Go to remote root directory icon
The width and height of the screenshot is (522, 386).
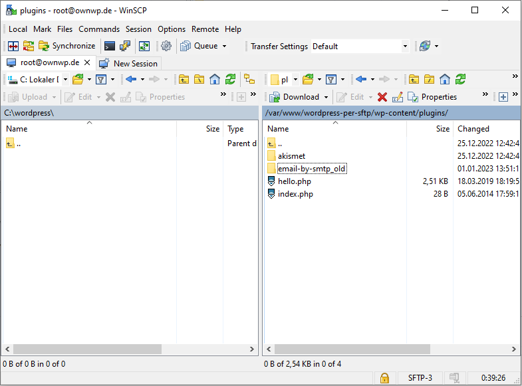click(429, 79)
